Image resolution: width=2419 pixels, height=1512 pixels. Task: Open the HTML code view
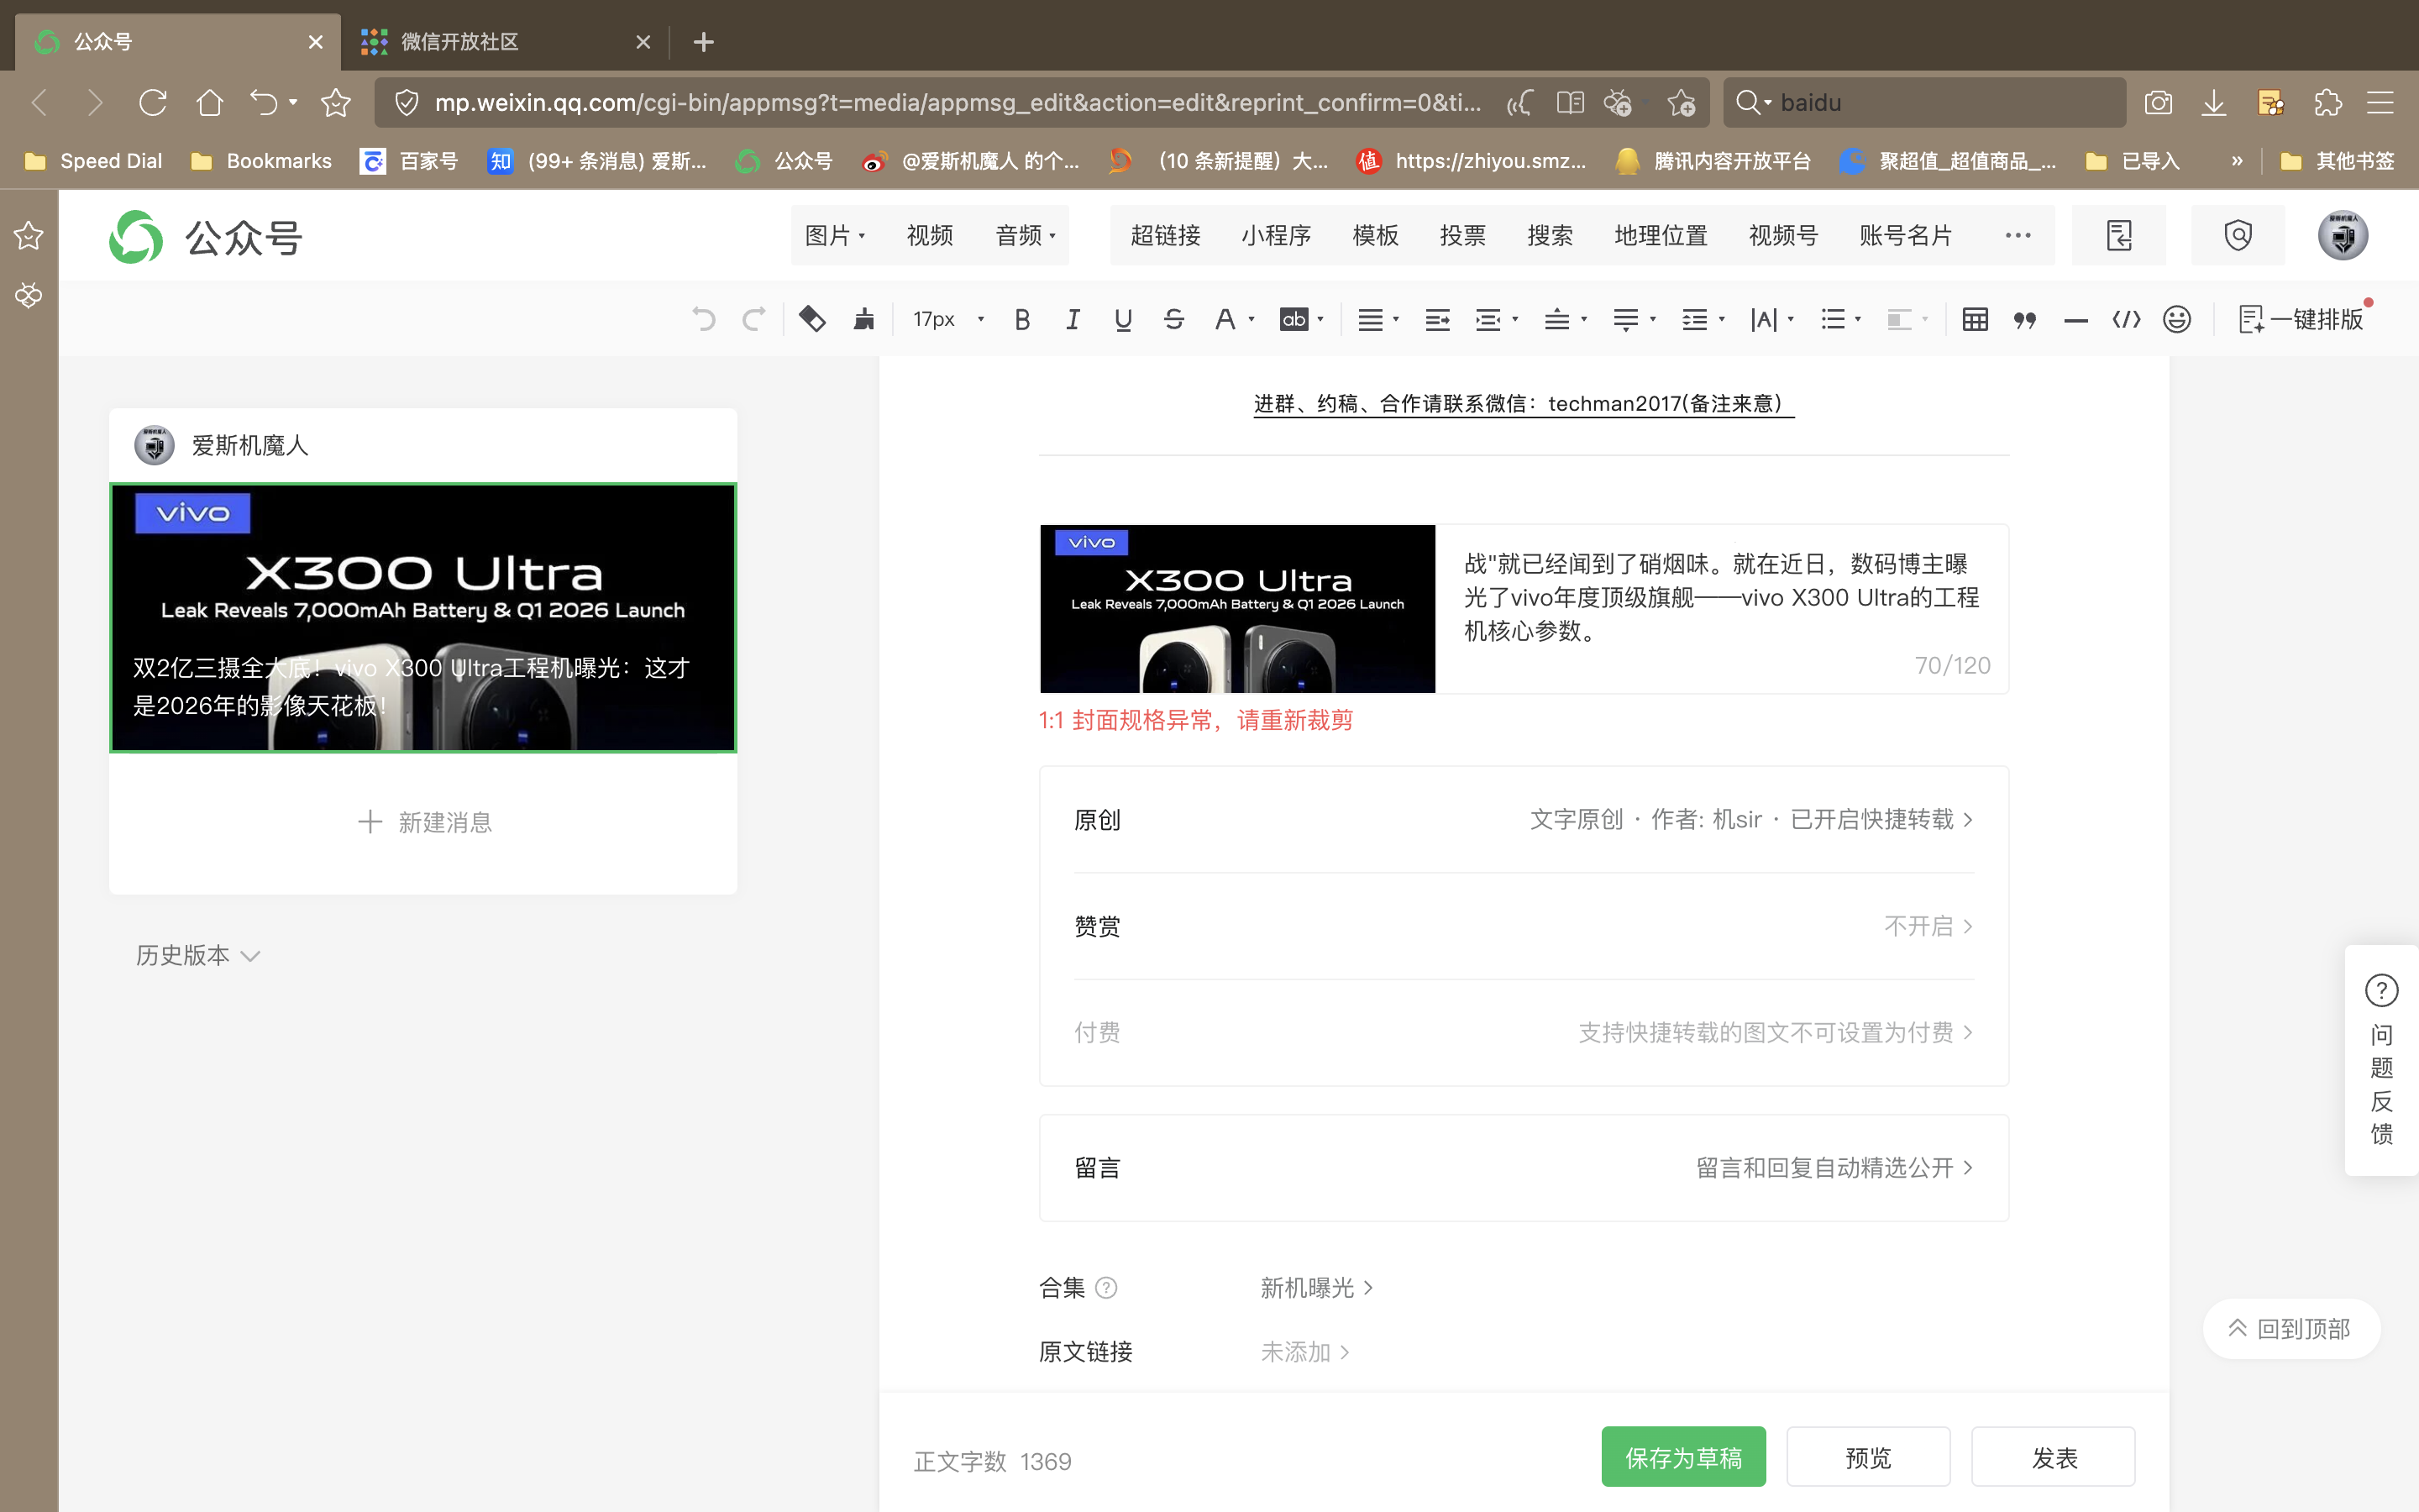[x=2127, y=318]
